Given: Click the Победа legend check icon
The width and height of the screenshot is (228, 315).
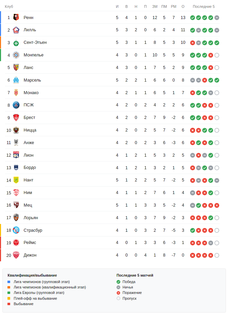Looking at the screenshot, I should pyautogui.click(x=118, y=282).
